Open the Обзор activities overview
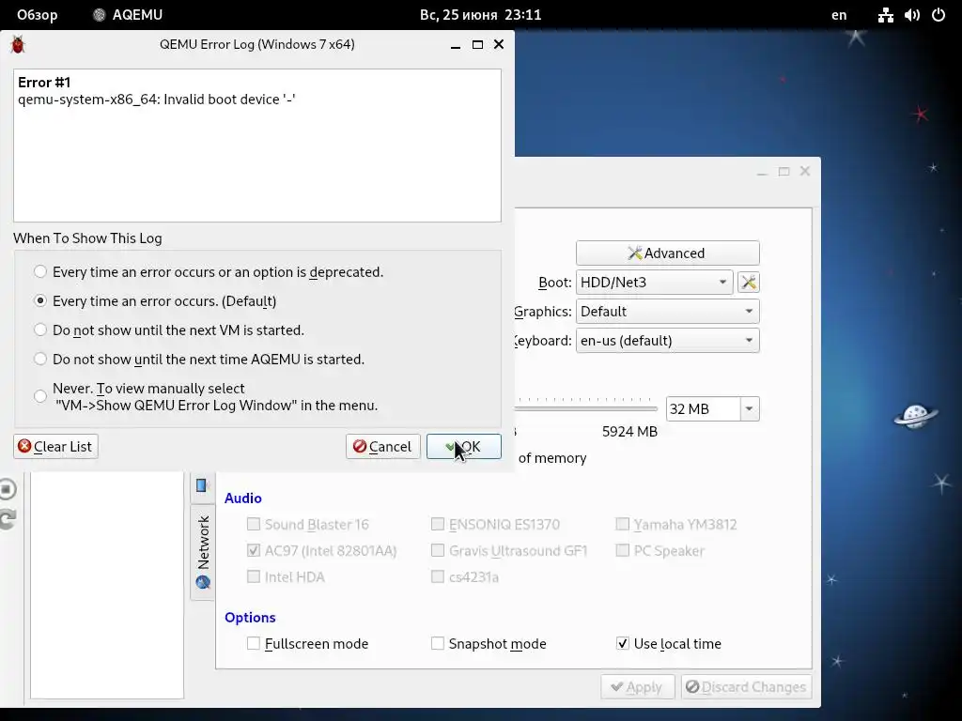The width and height of the screenshot is (962, 721). point(38,15)
